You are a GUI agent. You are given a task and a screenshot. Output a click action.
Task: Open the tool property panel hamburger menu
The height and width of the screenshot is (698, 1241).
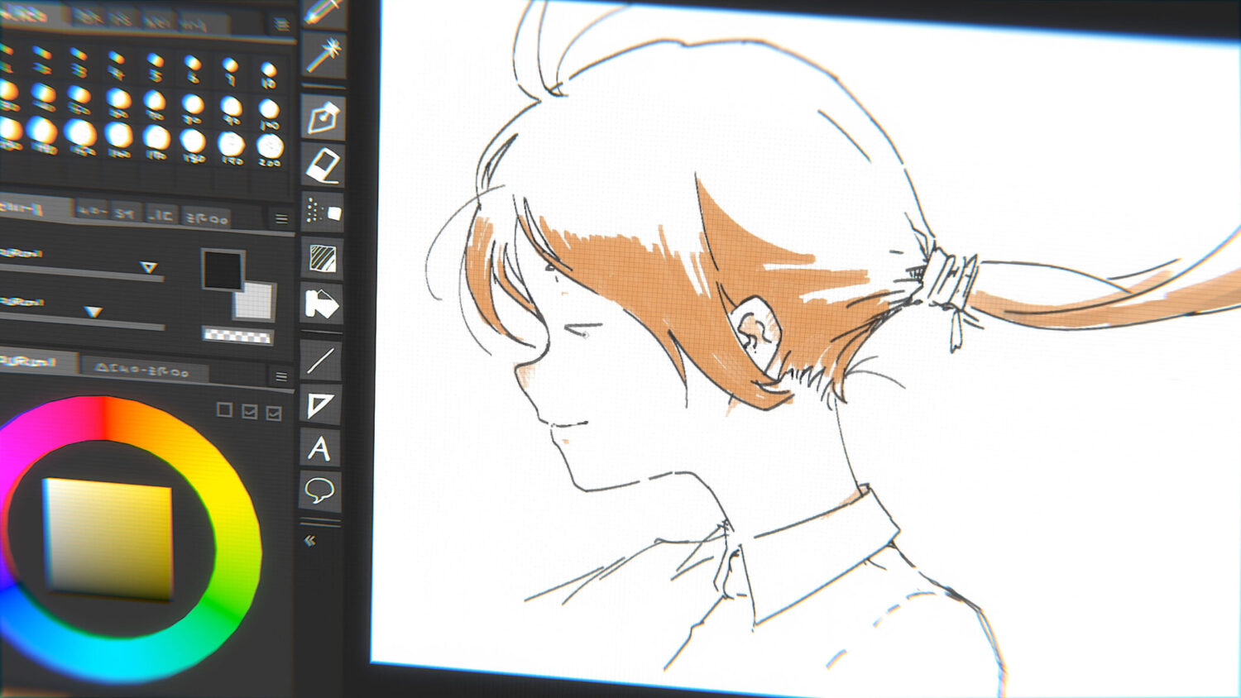[x=281, y=219]
